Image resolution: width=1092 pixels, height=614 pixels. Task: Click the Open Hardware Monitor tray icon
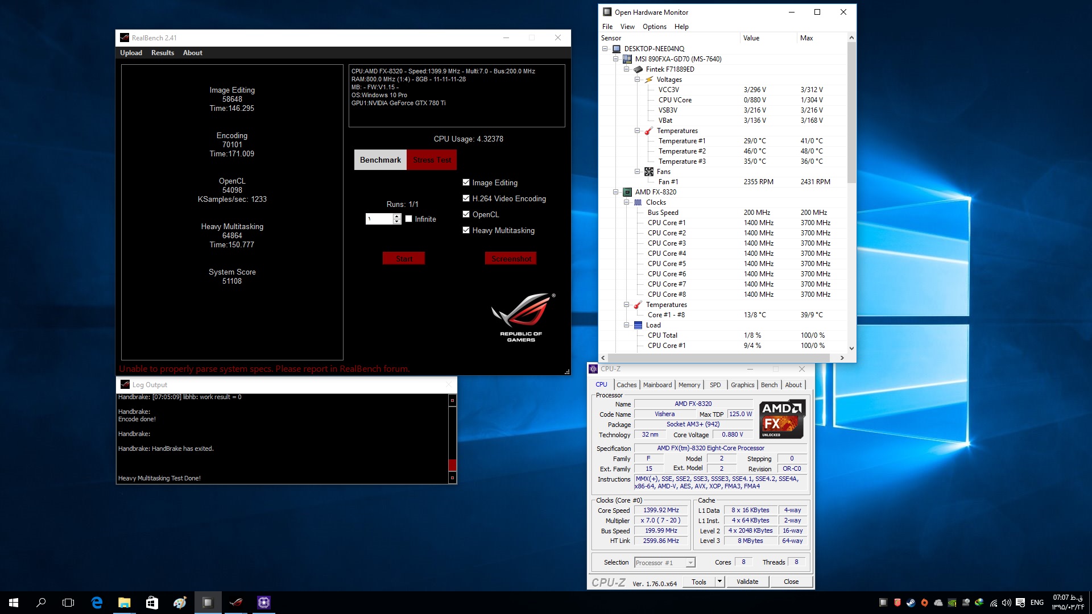883,603
